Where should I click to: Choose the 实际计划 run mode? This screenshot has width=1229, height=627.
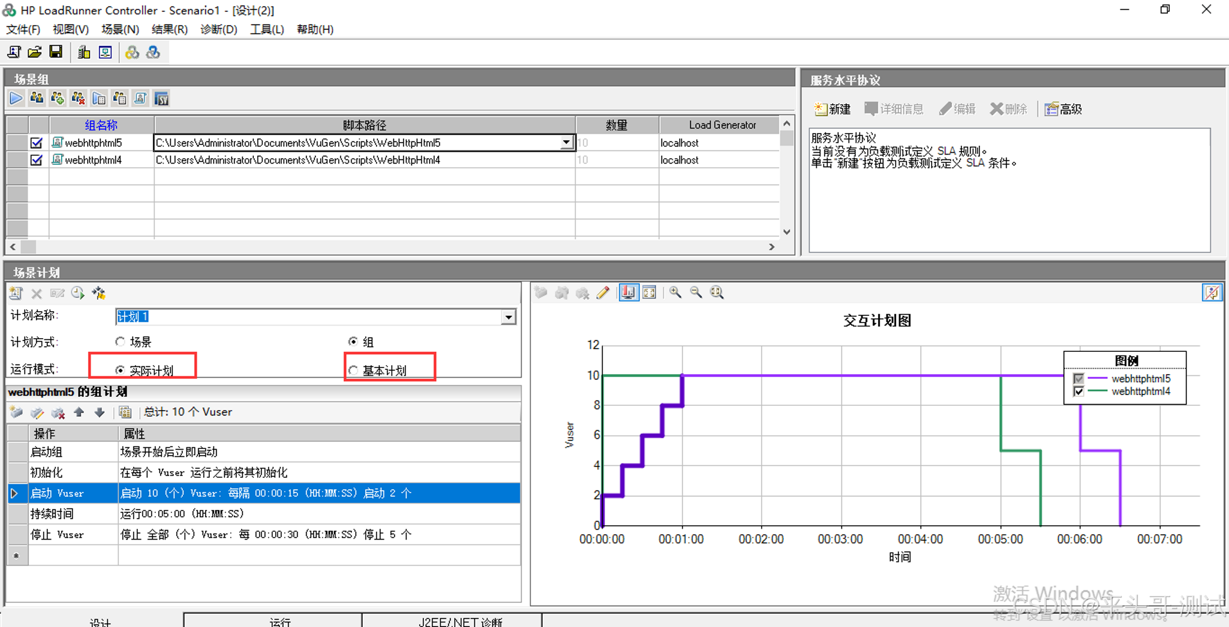(120, 370)
